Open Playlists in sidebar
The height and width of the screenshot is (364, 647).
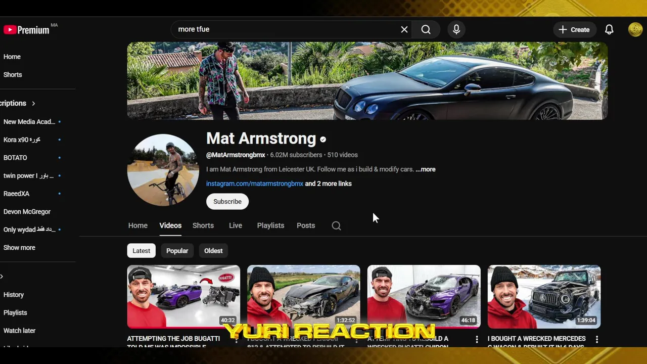(x=15, y=313)
